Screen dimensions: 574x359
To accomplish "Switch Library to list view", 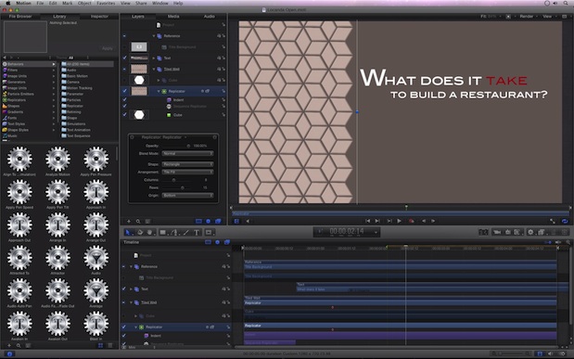I will (x=109, y=345).
